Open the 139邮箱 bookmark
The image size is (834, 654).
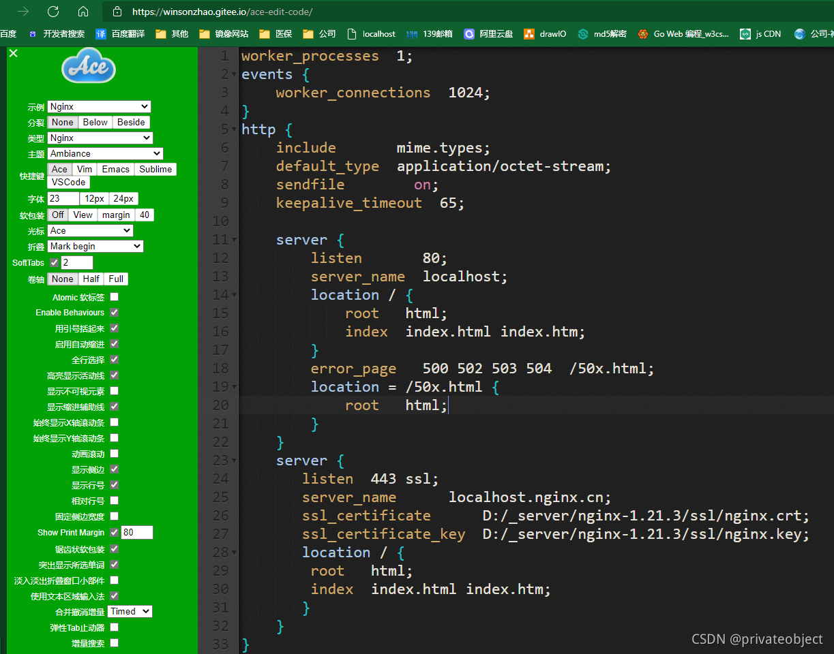[x=429, y=33]
